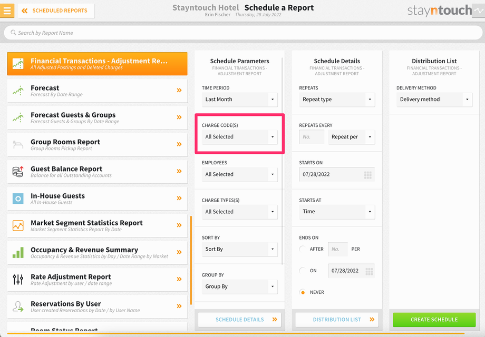Select the Group Rooms Report entry

97,145
